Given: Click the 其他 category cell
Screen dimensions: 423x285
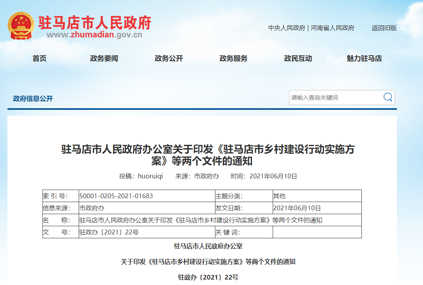Looking at the screenshot, I should (317, 196).
